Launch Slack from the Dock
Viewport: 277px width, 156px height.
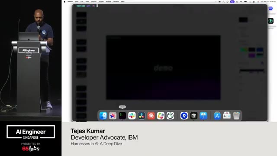pos(132,116)
